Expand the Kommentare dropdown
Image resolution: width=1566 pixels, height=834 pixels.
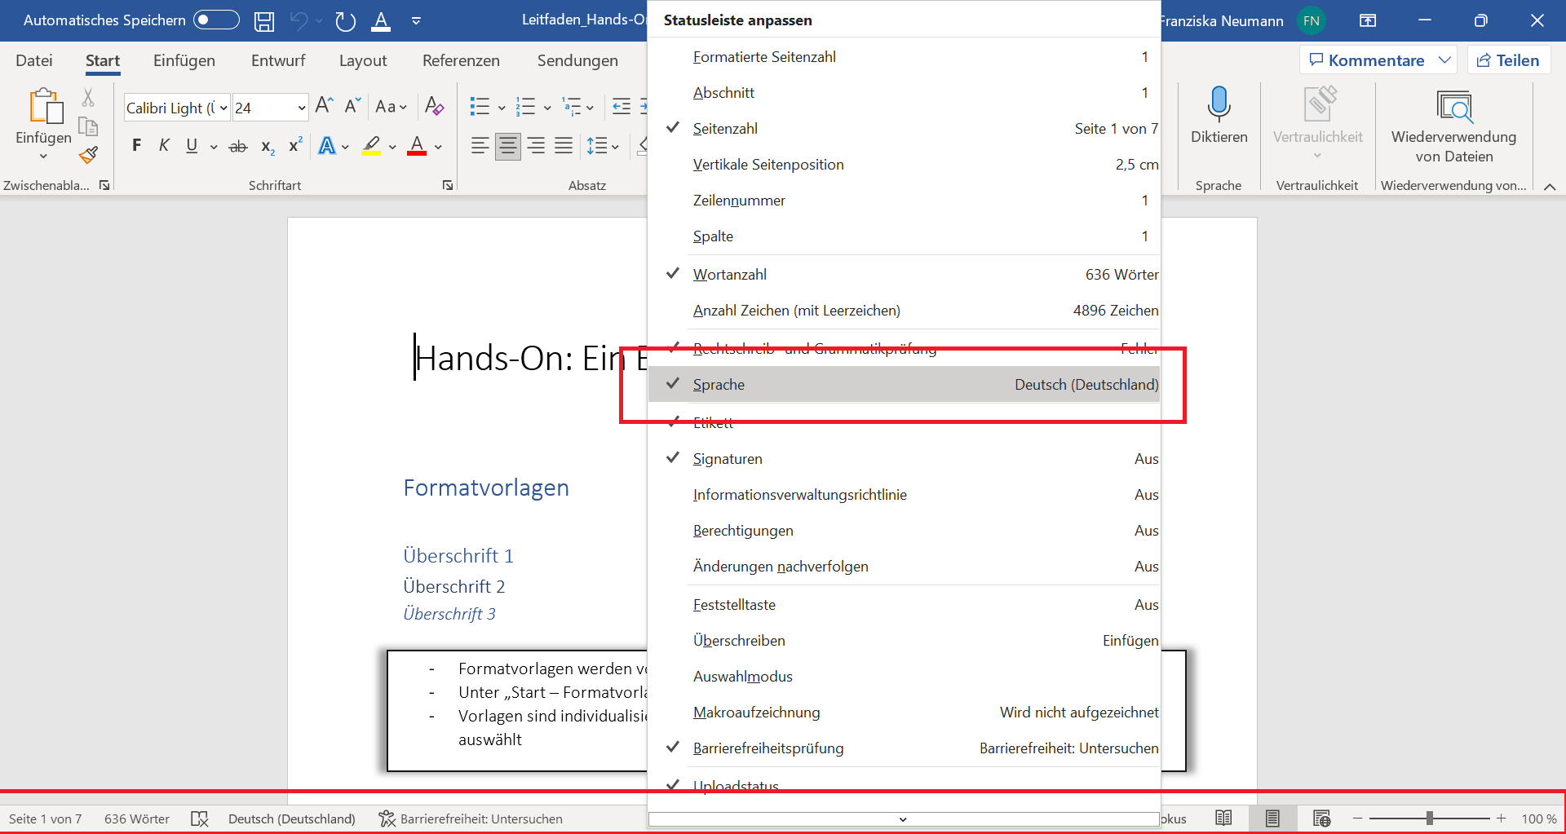[x=1445, y=60]
